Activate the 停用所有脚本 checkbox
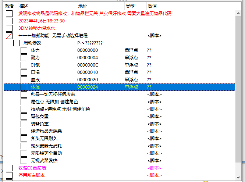The image size is (245, 182). point(9,175)
